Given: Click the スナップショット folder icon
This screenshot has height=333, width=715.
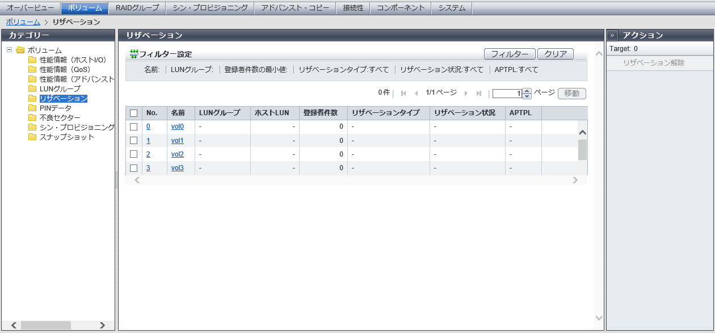Looking at the screenshot, I should pyautogui.click(x=32, y=137).
